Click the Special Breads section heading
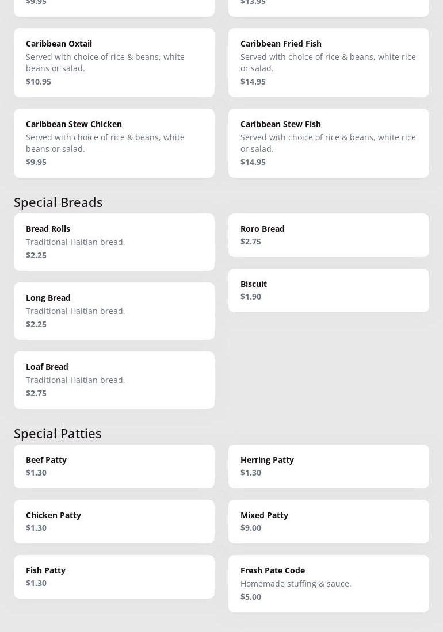 (58, 202)
